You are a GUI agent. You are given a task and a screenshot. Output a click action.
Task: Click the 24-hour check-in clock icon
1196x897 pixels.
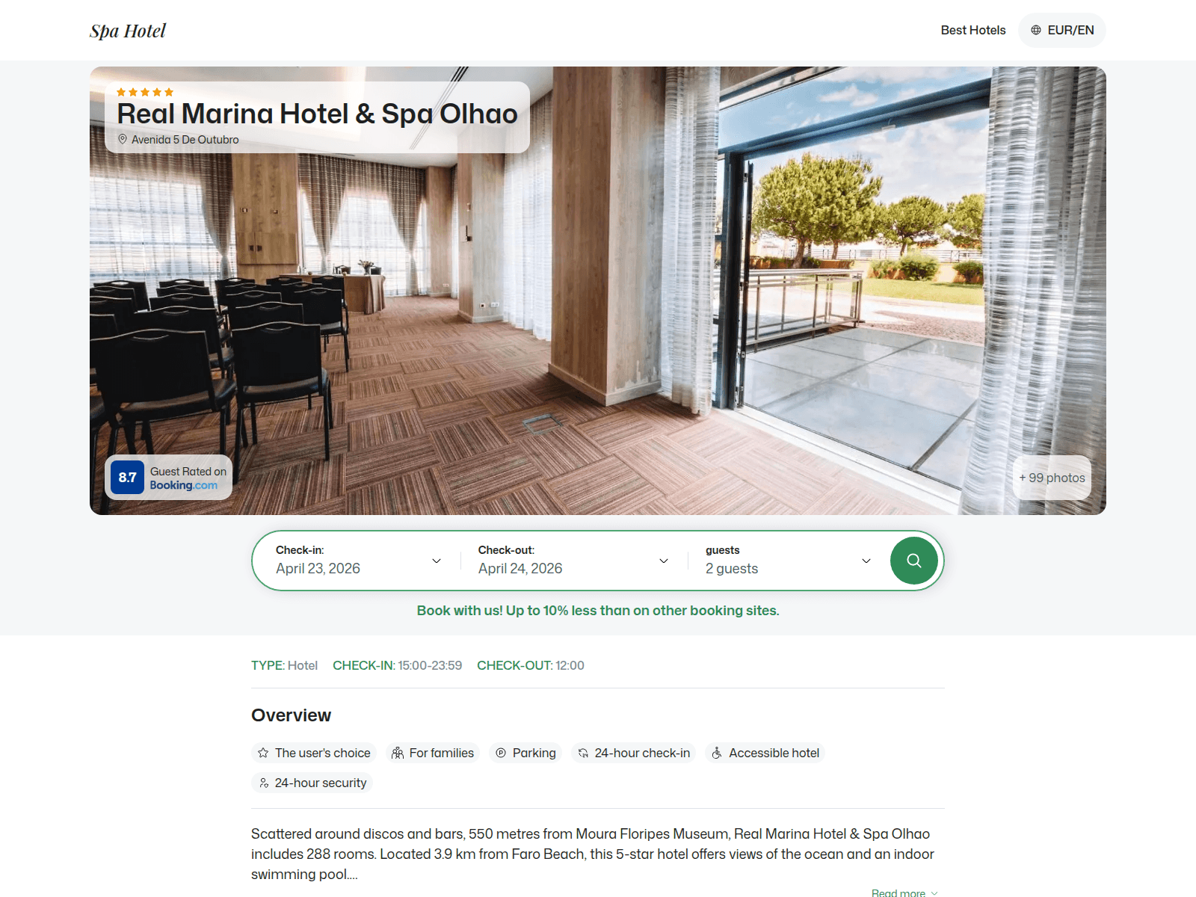[583, 753]
